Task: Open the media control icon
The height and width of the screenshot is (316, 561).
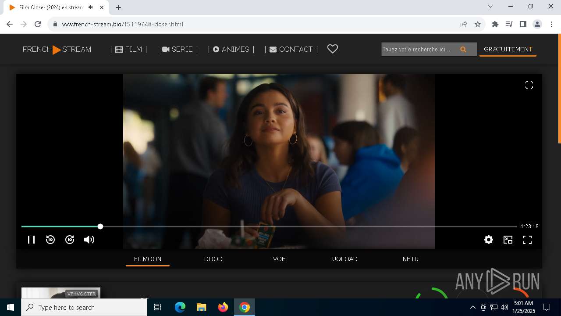Action: (x=509, y=24)
